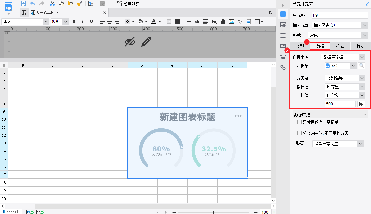Select the sheet1 tab at bottom
Screen dimensions: 371x214
10,212
